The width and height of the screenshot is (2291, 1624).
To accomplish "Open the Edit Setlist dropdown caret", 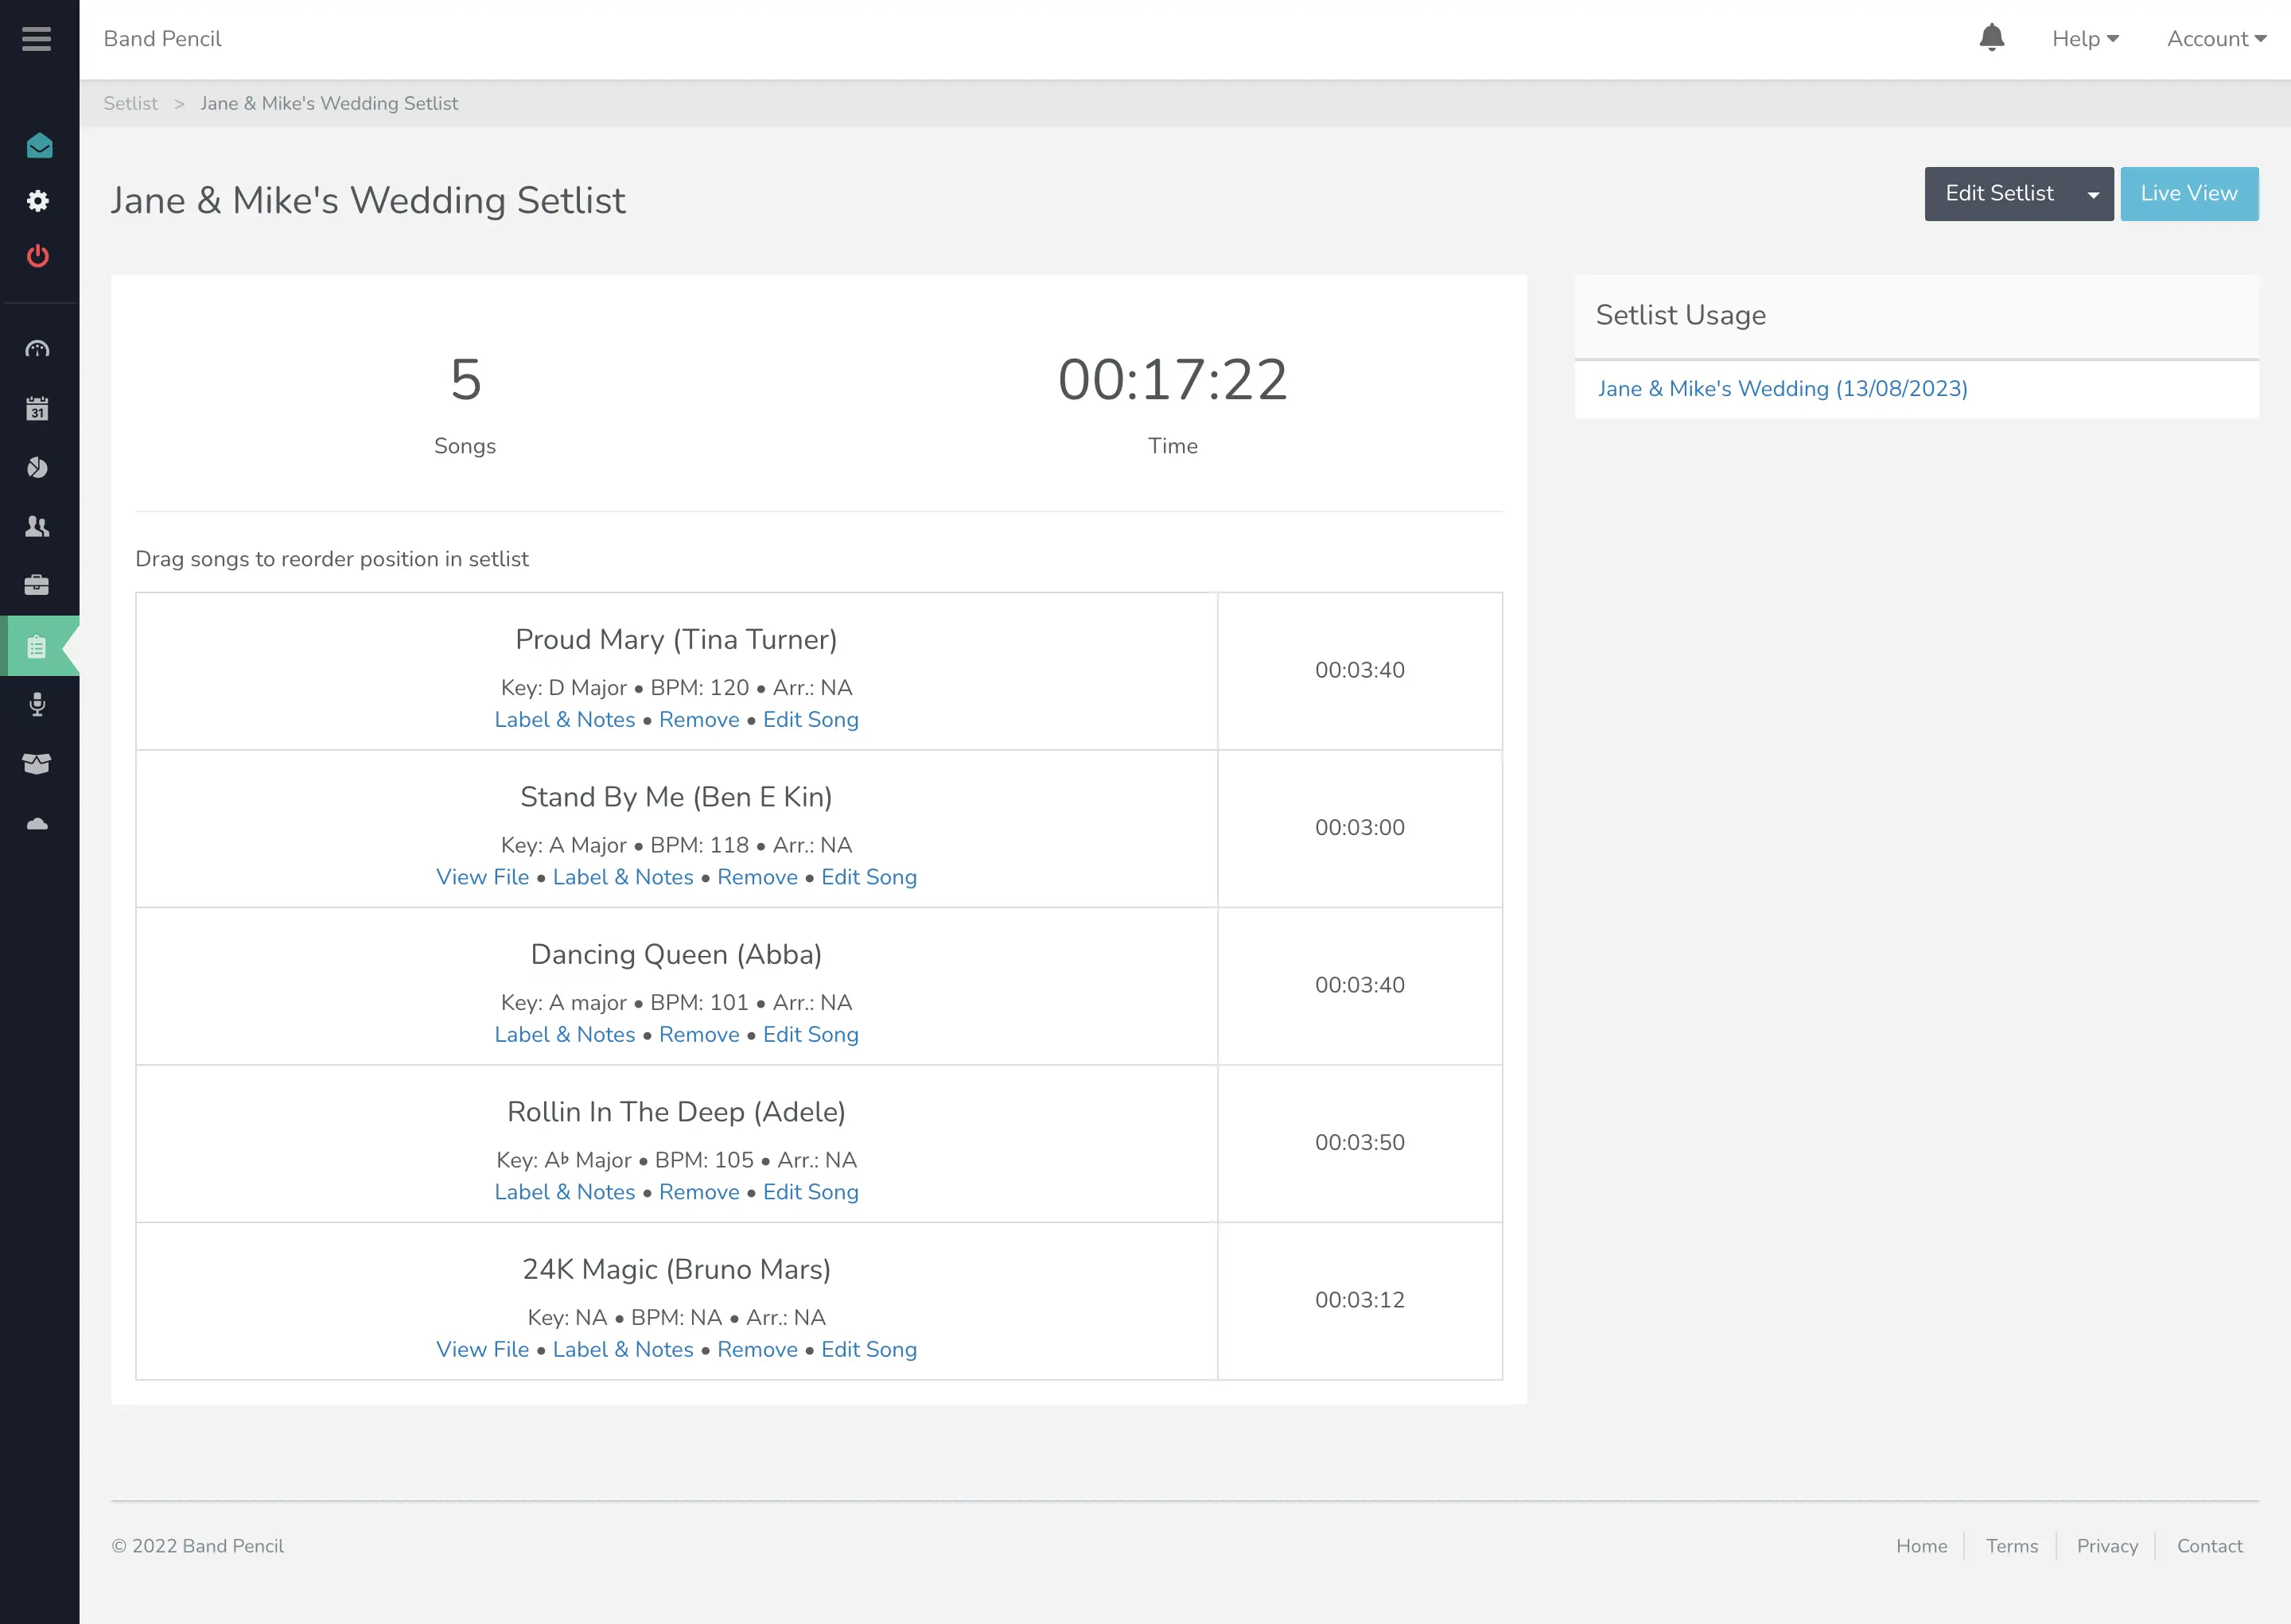I will (x=2093, y=194).
